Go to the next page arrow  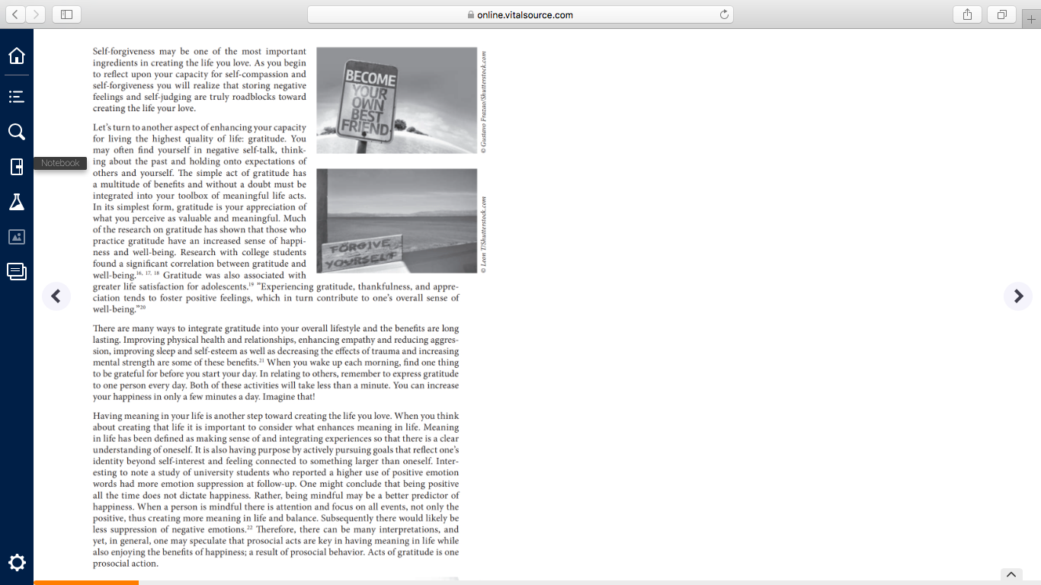coord(1018,296)
